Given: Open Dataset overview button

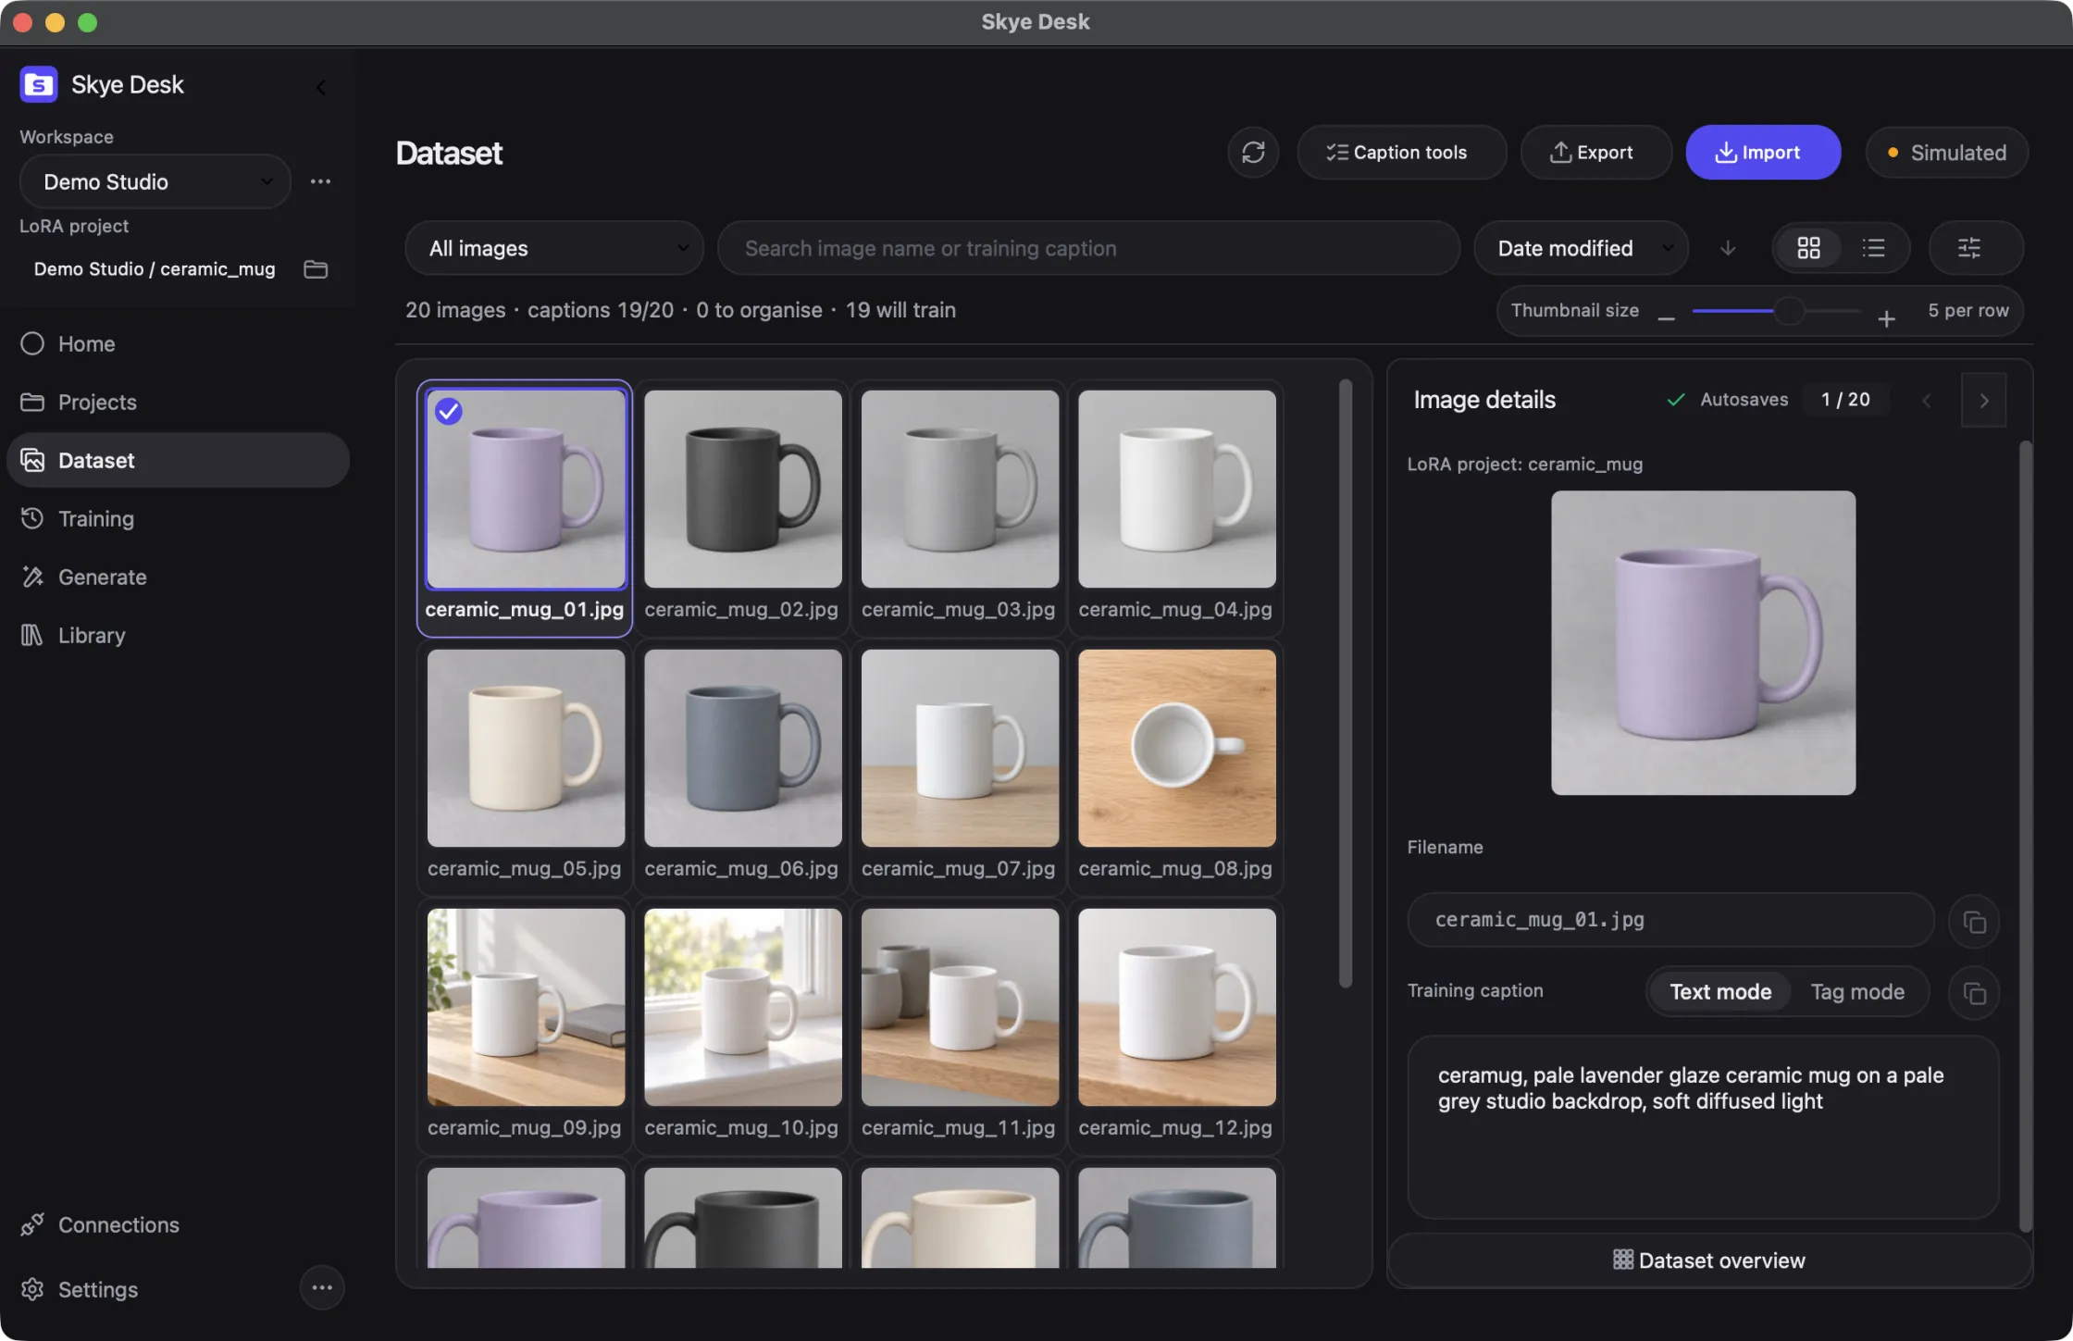Looking at the screenshot, I should [x=1709, y=1260].
